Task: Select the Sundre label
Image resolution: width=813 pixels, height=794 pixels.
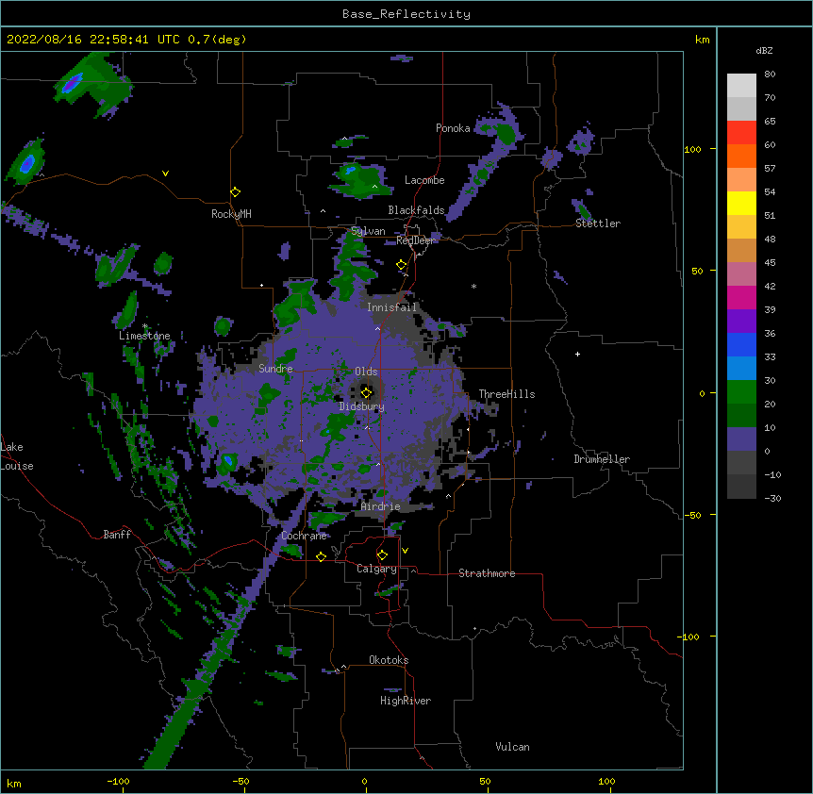Action: [275, 369]
